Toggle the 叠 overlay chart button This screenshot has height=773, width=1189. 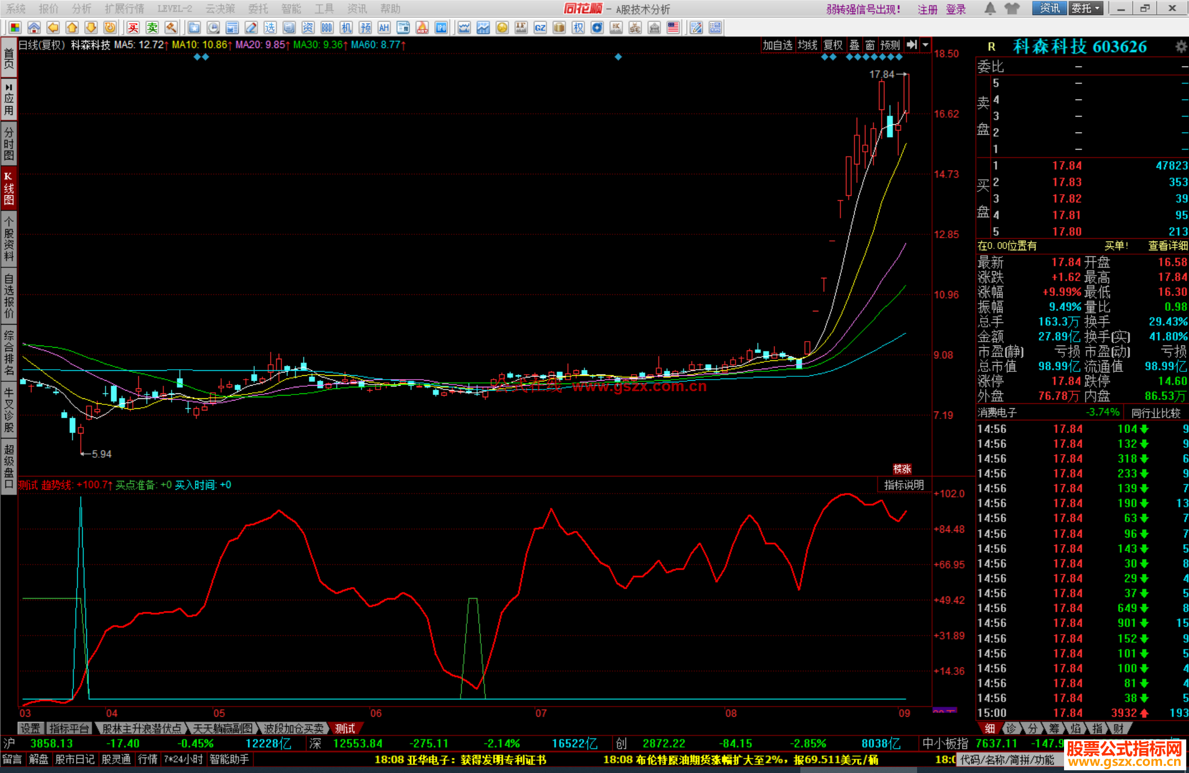[x=854, y=45]
